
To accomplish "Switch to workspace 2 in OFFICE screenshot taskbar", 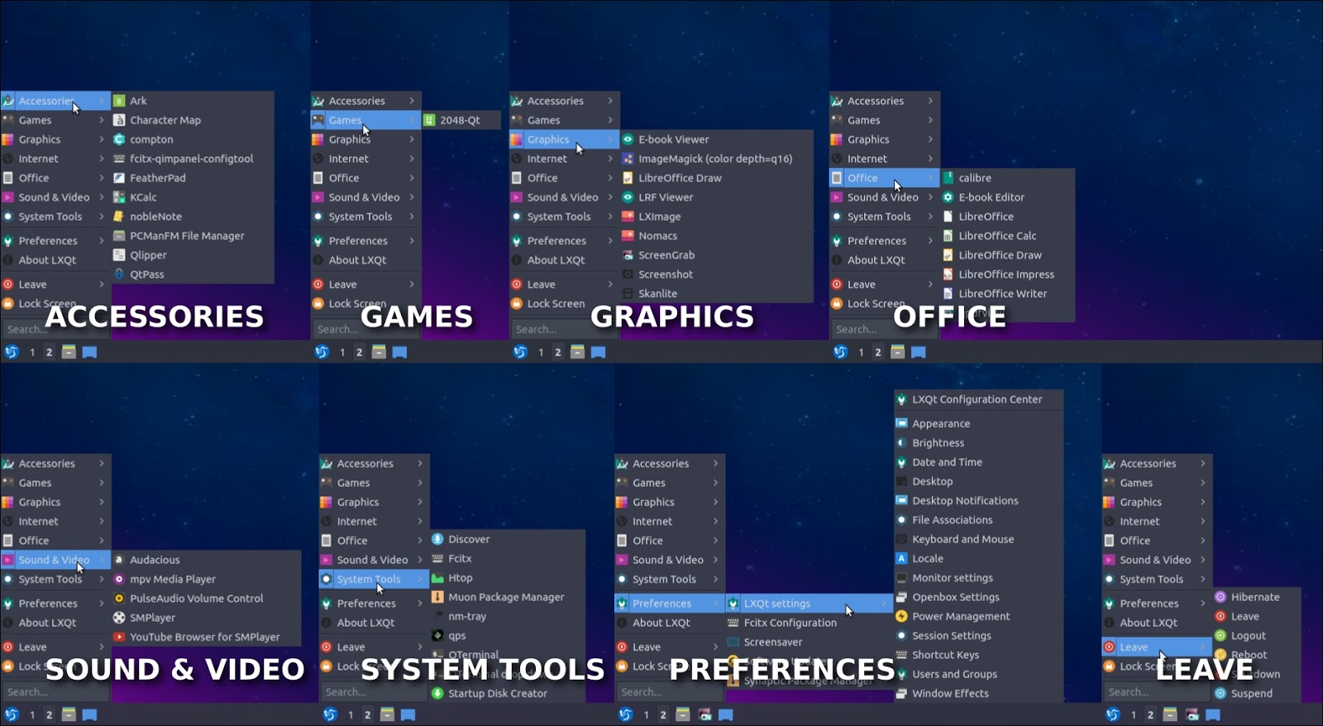I will 878,352.
